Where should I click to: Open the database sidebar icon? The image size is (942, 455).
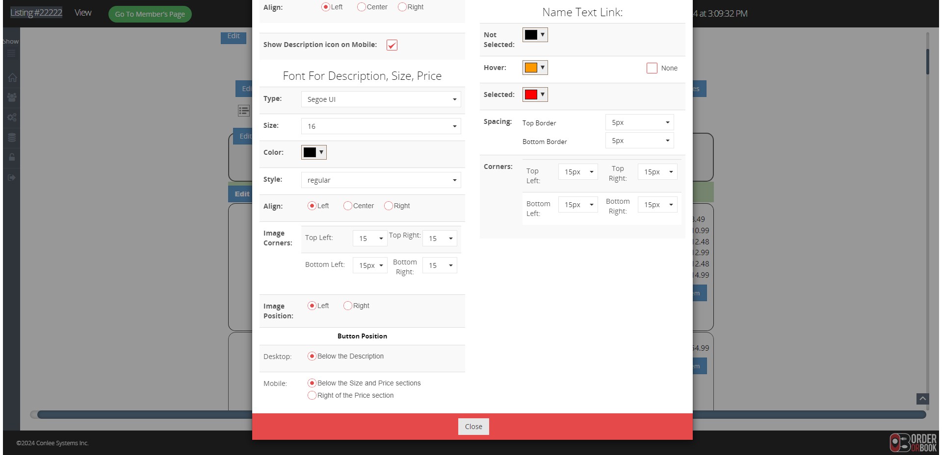(x=12, y=138)
